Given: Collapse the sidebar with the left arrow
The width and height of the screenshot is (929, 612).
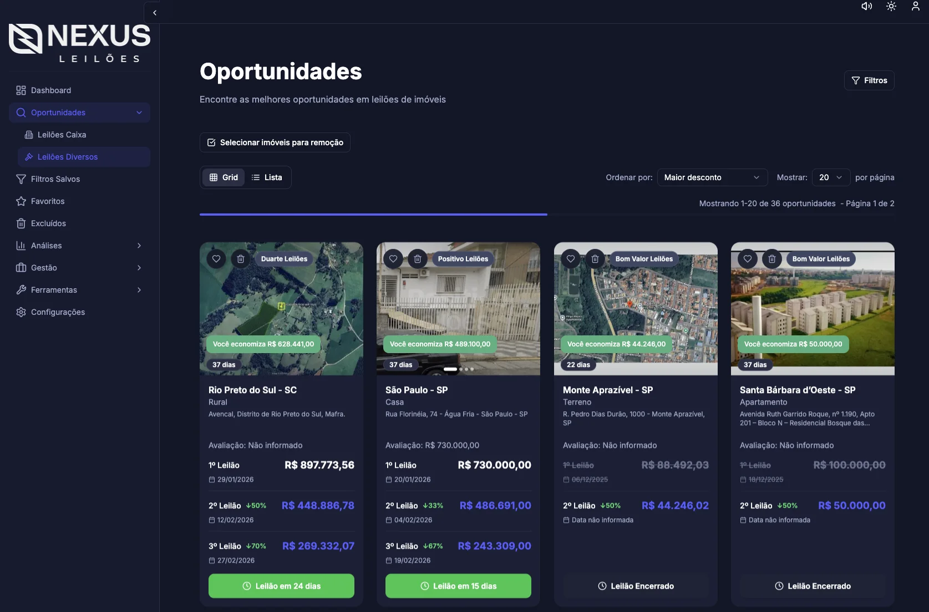Looking at the screenshot, I should tap(154, 12).
